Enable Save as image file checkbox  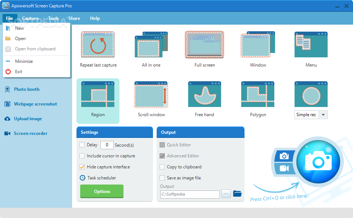pyautogui.click(x=162, y=178)
